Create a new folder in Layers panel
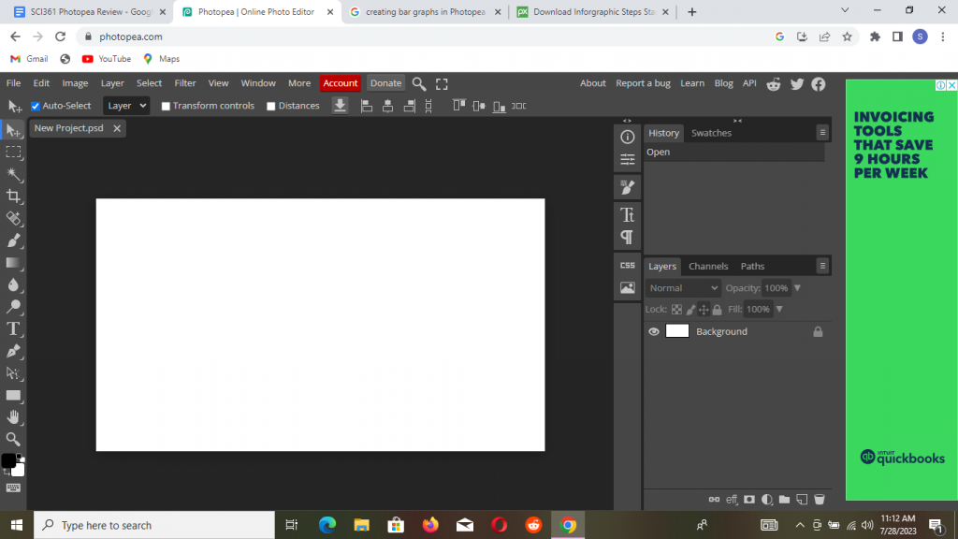The image size is (958, 539). pyautogui.click(x=784, y=500)
